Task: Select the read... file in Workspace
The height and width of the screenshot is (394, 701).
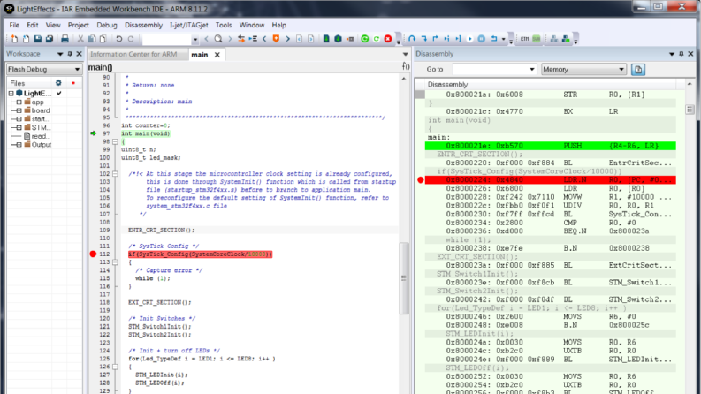Action: click(x=36, y=136)
